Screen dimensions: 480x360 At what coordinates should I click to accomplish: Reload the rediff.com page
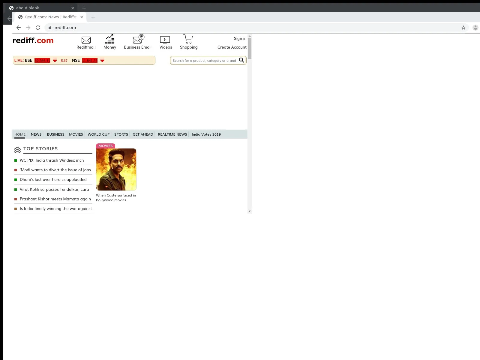(x=38, y=28)
